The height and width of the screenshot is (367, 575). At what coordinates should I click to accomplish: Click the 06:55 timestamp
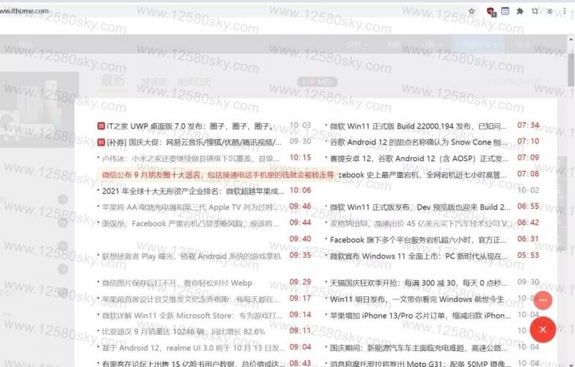pos(528,206)
